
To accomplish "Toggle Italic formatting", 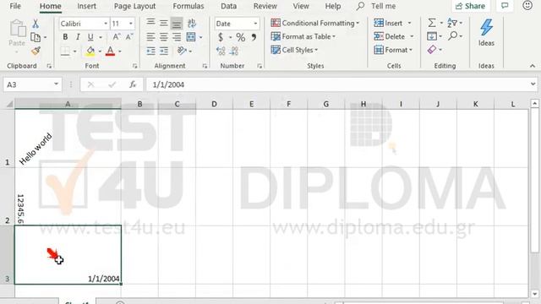I will click(78, 37).
